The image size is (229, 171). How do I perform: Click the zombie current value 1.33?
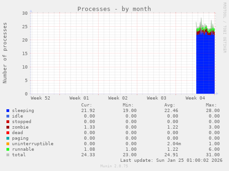click(x=89, y=127)
